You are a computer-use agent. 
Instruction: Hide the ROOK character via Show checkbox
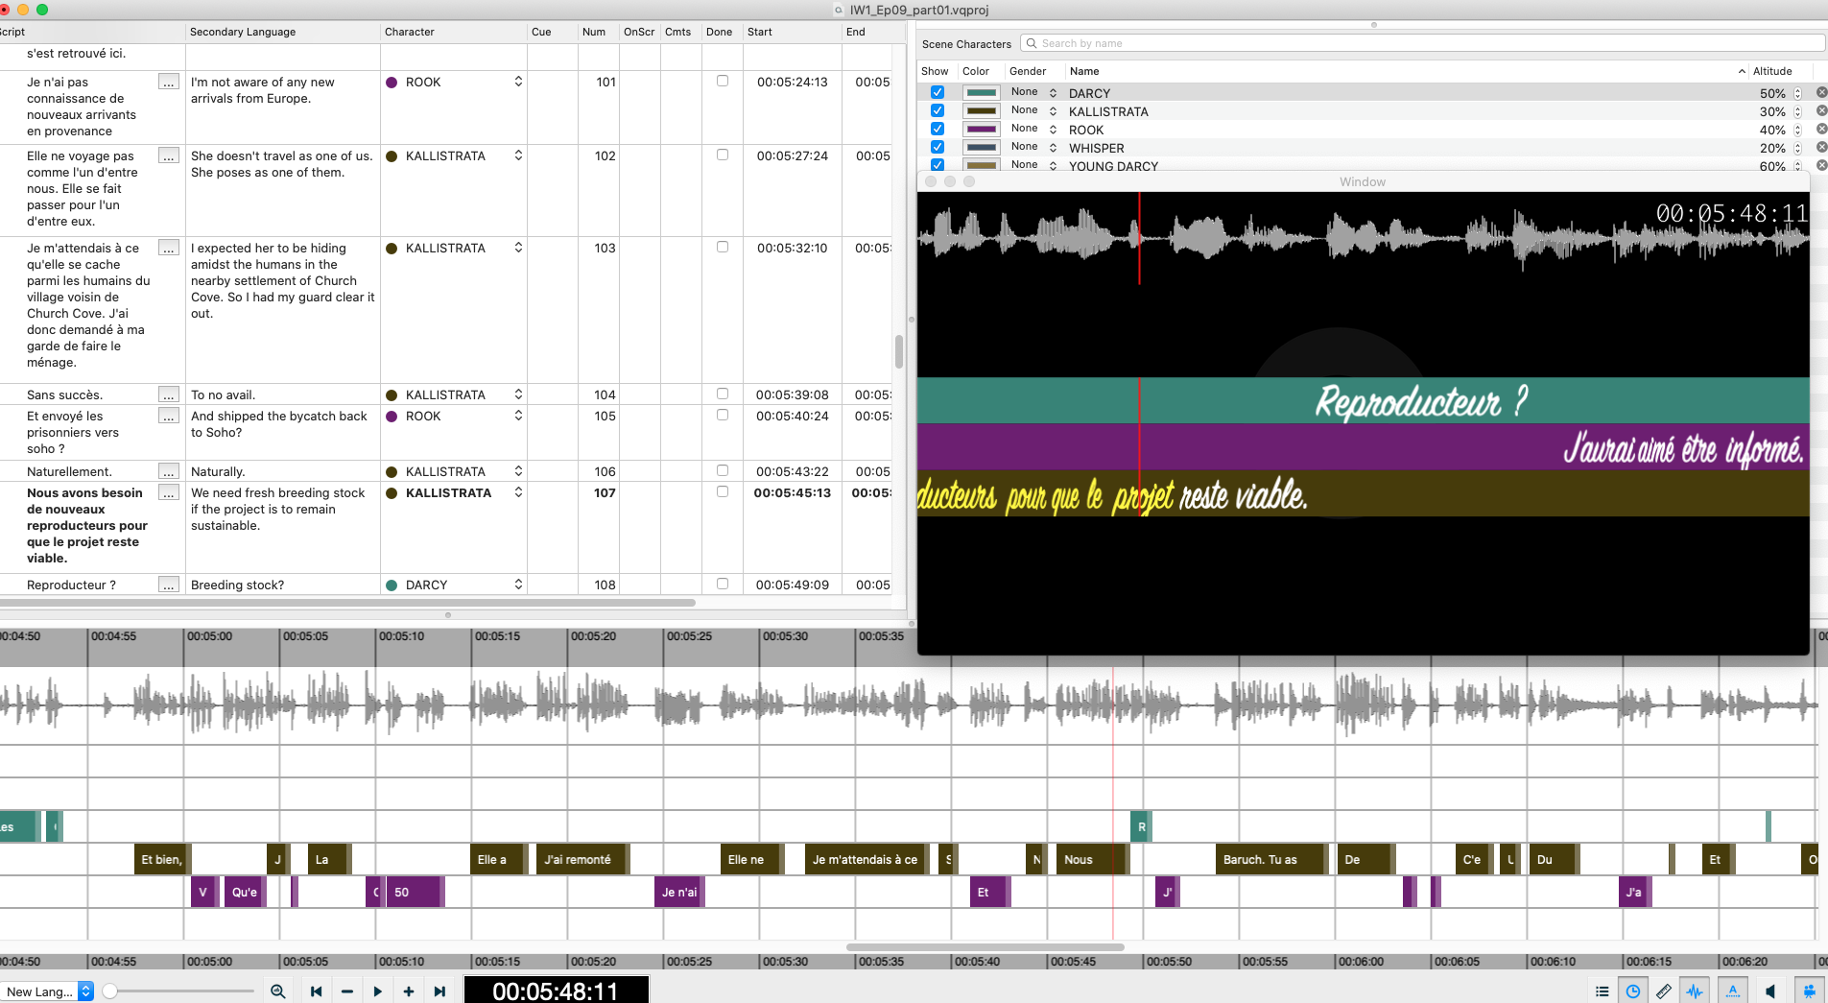coord(938,130)
